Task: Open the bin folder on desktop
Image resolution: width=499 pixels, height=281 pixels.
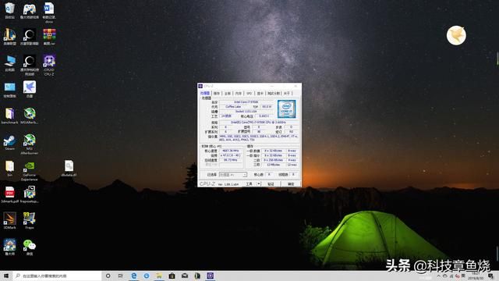Action: [x=9, y=169]
